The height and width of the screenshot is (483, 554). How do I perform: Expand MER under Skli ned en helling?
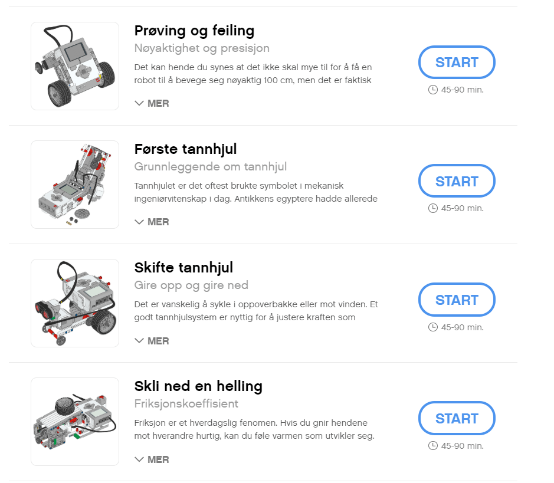(x=152, y=459)
